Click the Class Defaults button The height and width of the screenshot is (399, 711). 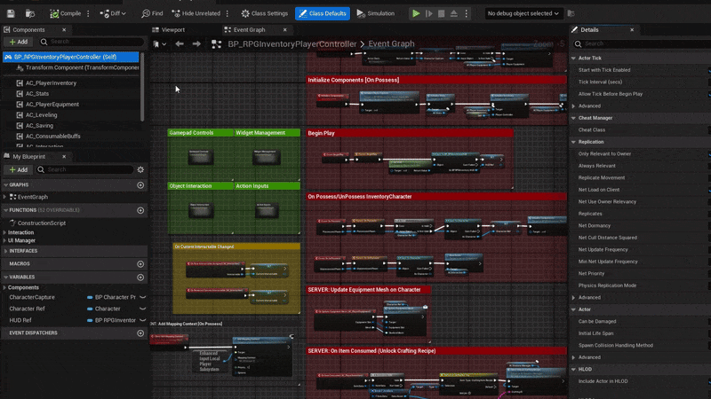click(323, 13)
